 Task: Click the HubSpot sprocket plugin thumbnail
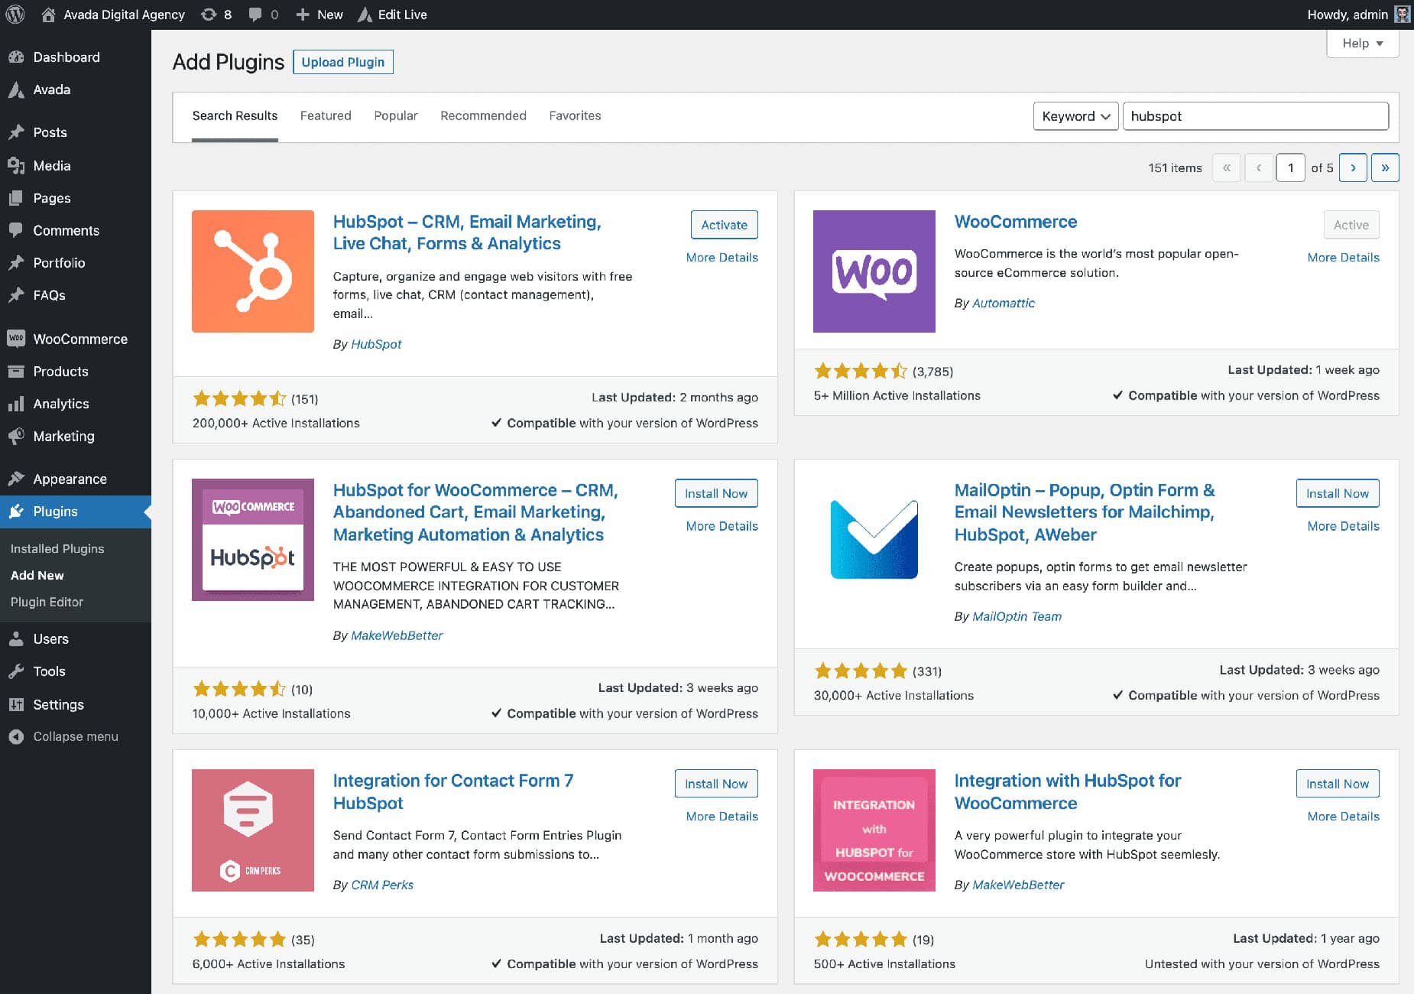(x=253, y=271)
